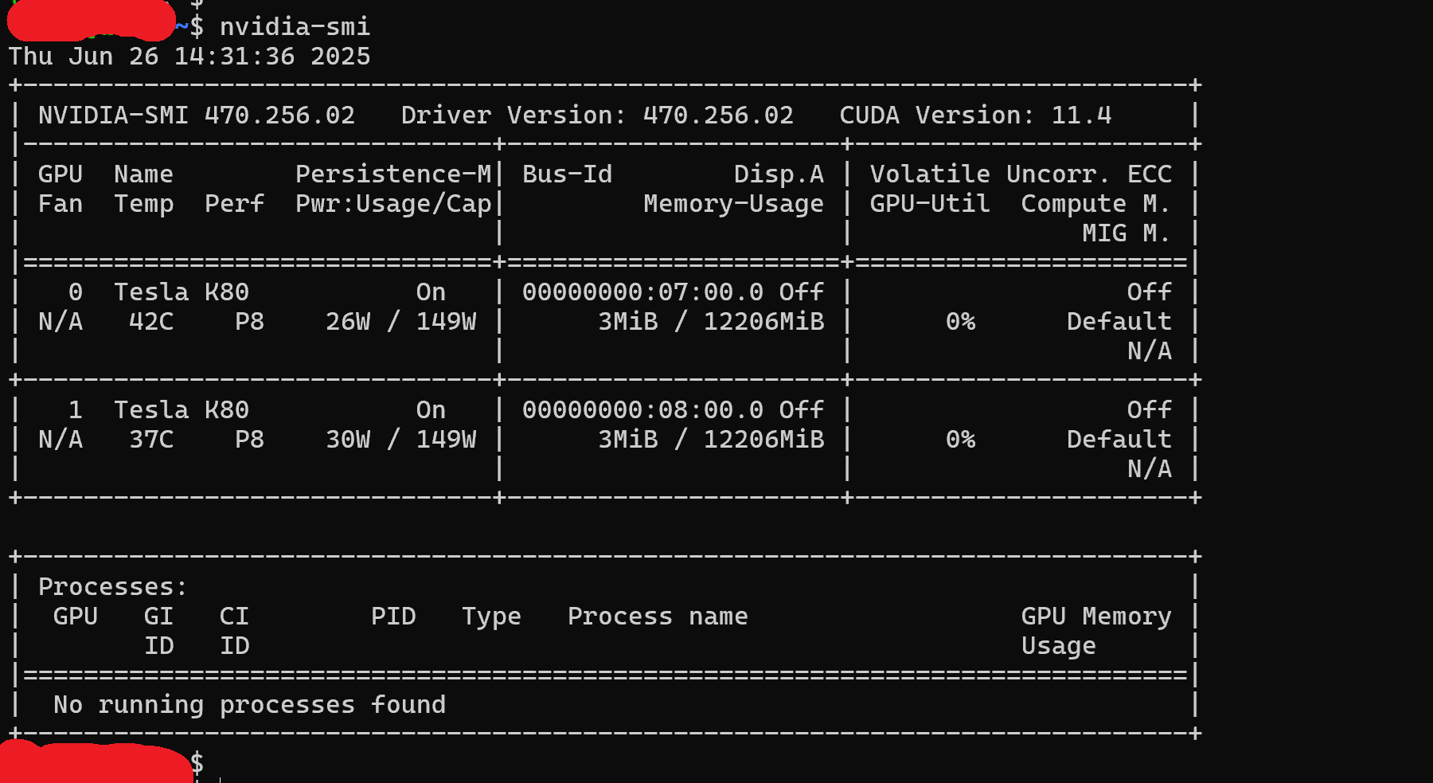This screenshot has height=783, width=1433.
Task: Click the 37C temperature reading
Action: 151,440
